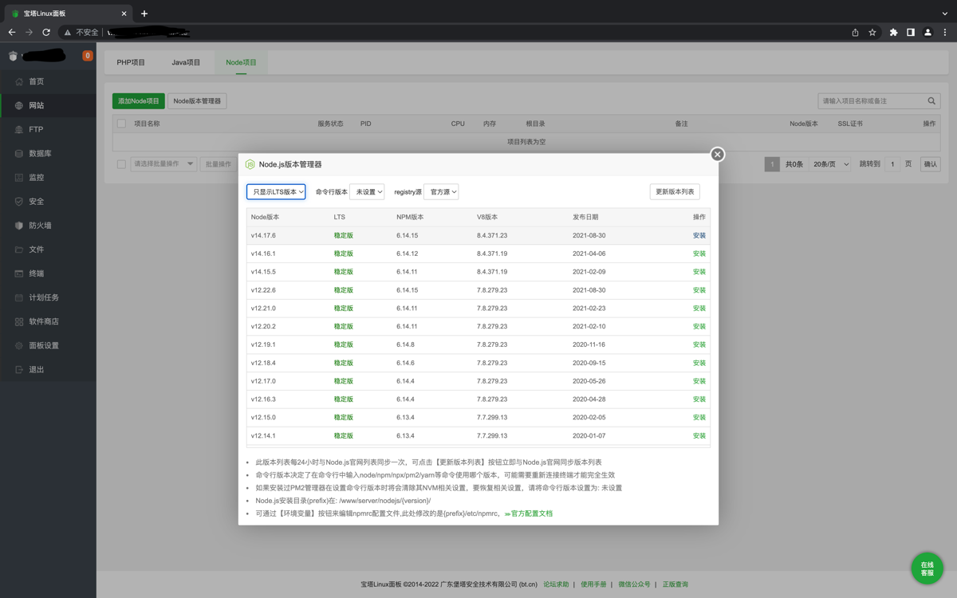This screenshot has width=957, height=598.
Task: Open the 命令行版本 未设置 dropdown
Action: coord(367,191)
